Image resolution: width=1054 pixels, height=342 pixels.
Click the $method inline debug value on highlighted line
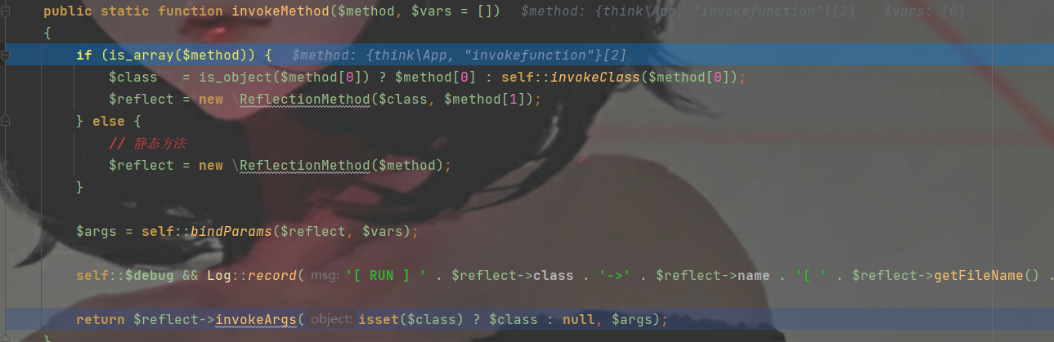(460, 56)
